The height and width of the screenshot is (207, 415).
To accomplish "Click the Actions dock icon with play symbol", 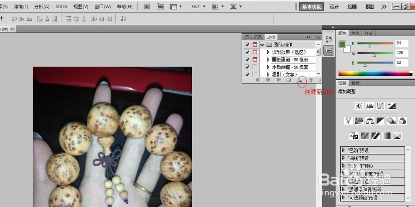I will [329, 50].
